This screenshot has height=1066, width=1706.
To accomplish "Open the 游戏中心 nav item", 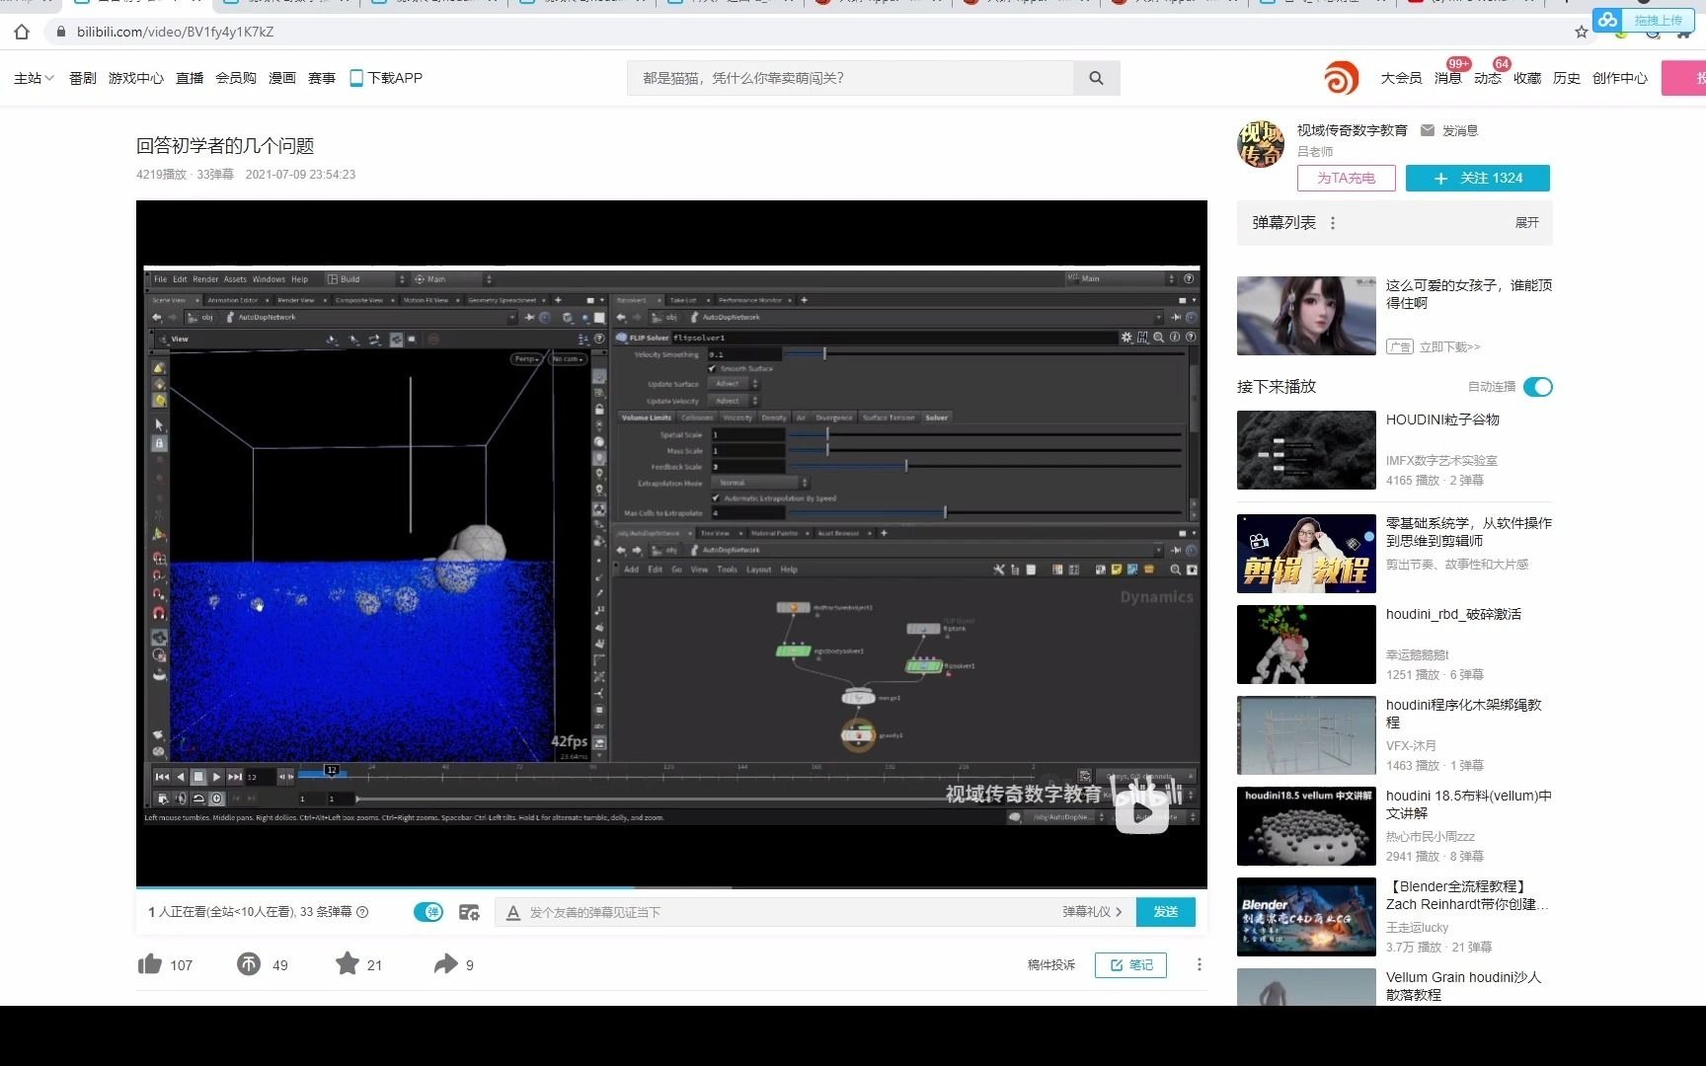I will click(x=136, y=78).
